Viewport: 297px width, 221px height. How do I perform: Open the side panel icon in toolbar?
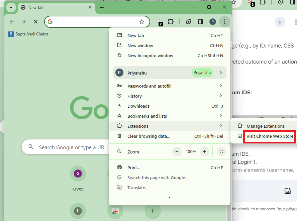[201, 22]
